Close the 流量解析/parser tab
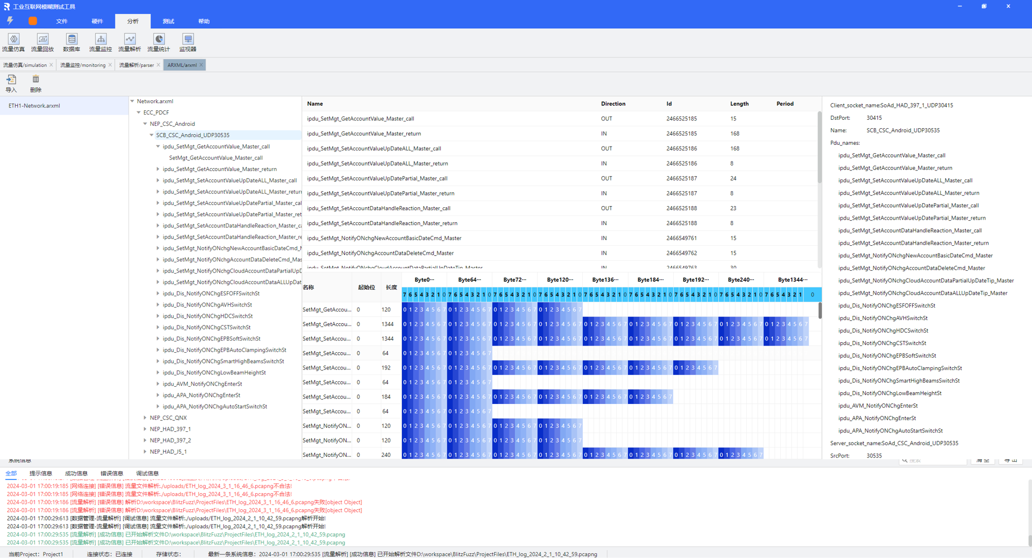The width and height of the screenshot is (1032, 560). pos(158,65)
